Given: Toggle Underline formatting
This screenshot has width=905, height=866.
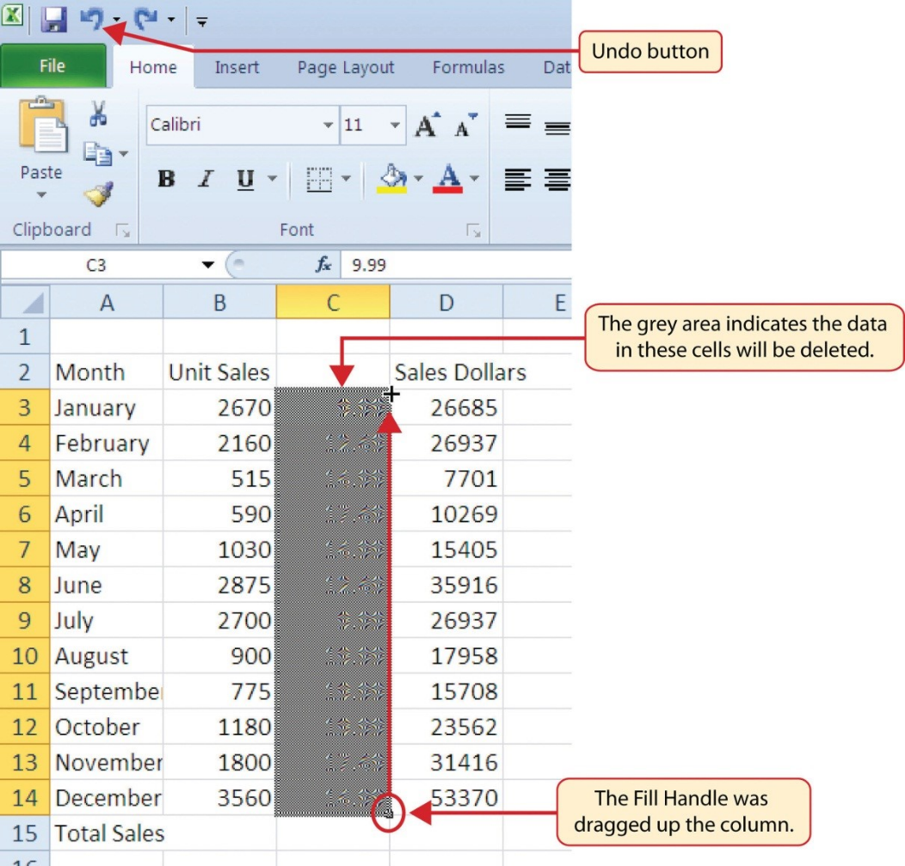Looking at the screenshot, I should 243,180.
